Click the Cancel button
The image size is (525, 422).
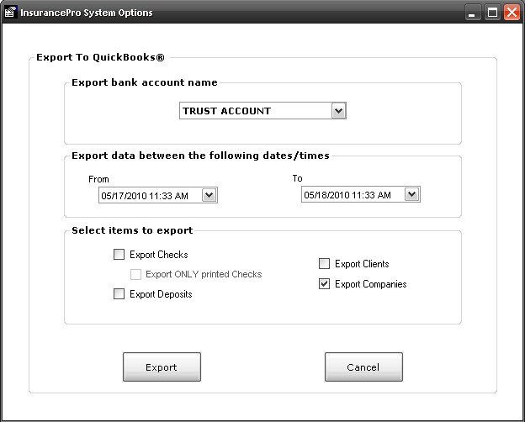click(363, 367)
